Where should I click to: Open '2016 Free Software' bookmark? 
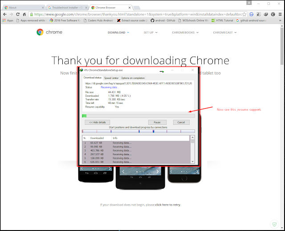click(65, 21)
